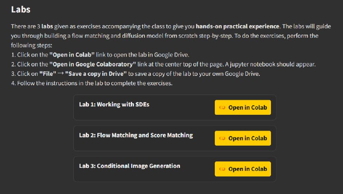Click the arrow symbol in step 3
Viewport: 343px width, 194px height.
pos(60,74)
